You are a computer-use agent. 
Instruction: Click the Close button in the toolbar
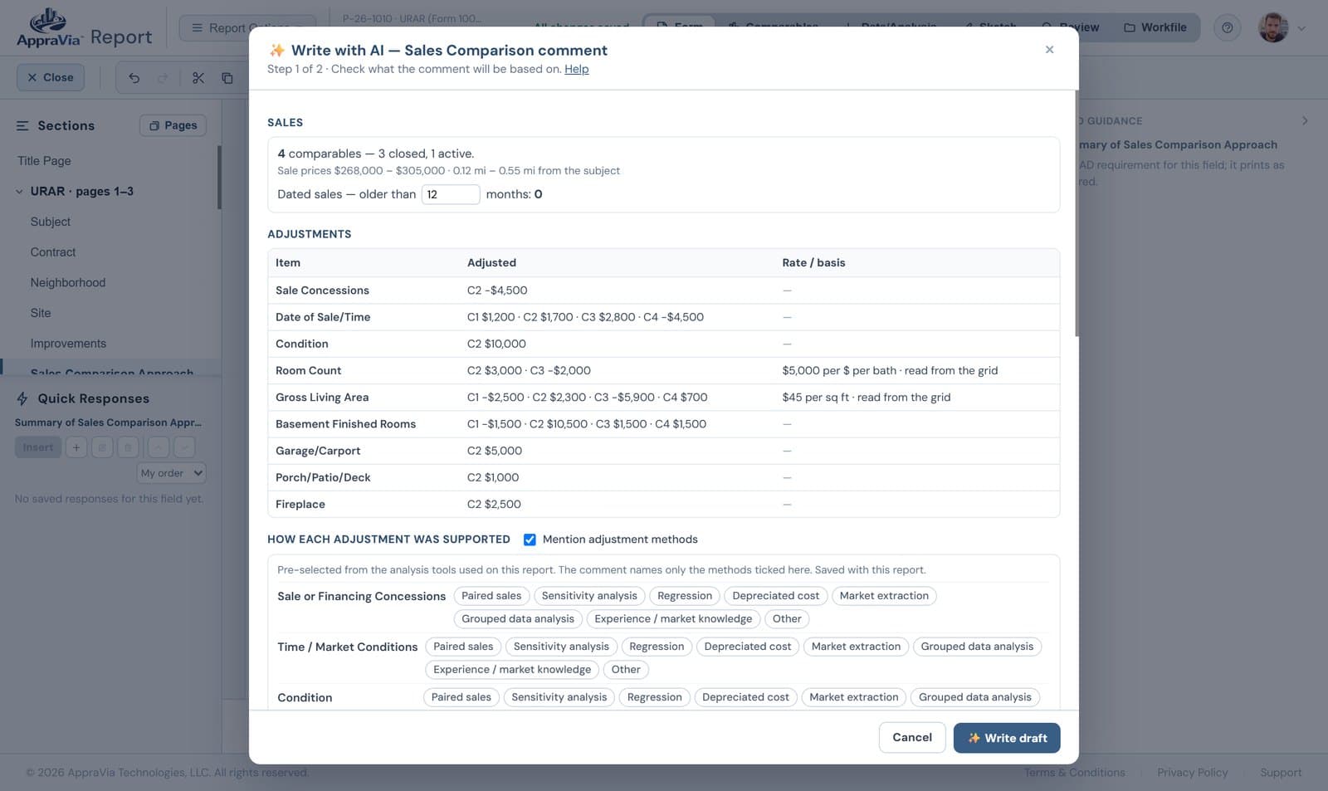pyautogui.click(x=50, y=78)
